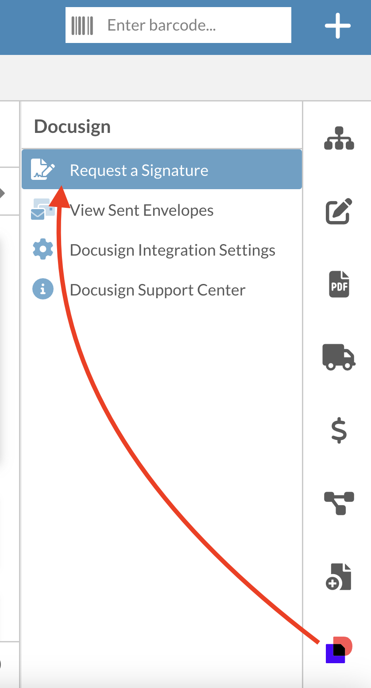Click the envelopes icon beside View Sent Envelopes
Viewport: 371px width, 688px height.
coord(43,210)
